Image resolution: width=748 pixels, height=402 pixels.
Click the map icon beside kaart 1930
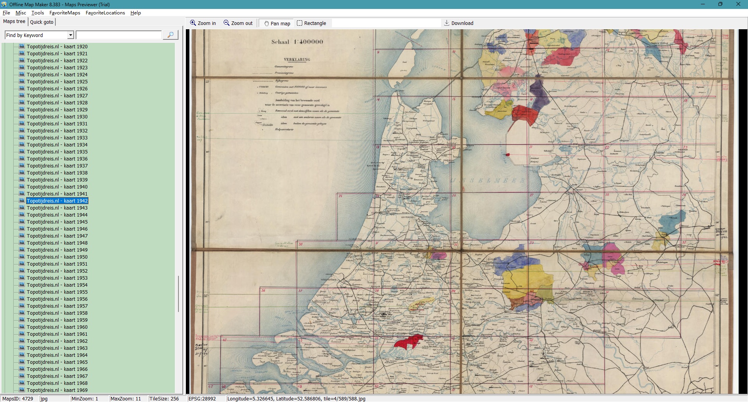click(x=22, y=116)
